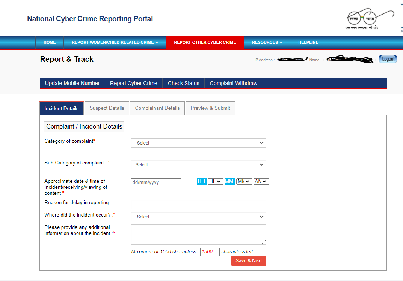Click the additional information text area
This screenshot has width=403, height=281.
click(198, 235)
